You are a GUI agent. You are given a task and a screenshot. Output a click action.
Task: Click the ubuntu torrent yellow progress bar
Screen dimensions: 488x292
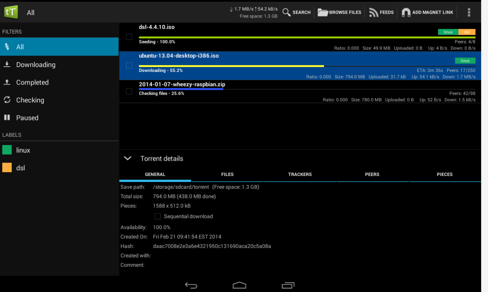pos(231,66)
